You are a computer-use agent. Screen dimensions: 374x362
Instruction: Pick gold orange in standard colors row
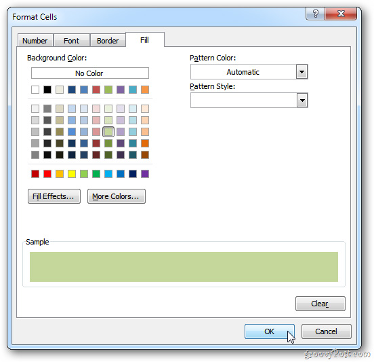coord(60,174)
